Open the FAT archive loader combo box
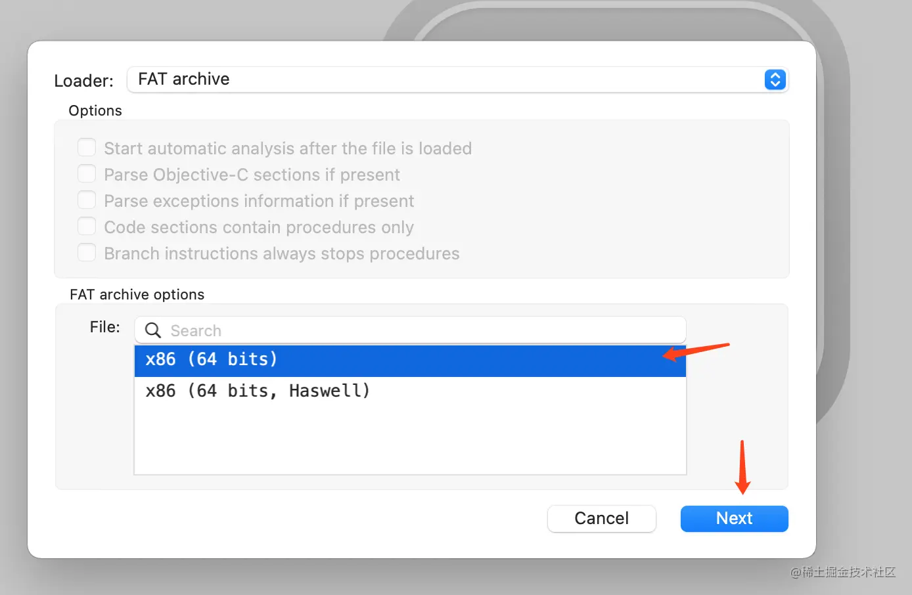 click(457, 79)
